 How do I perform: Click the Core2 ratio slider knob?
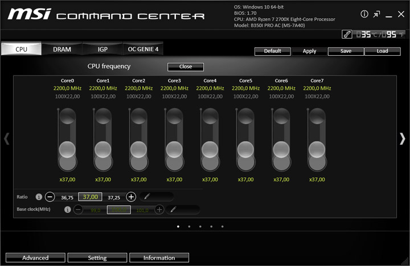(138, 149)
